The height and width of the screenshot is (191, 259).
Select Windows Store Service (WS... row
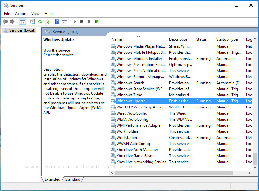click(x=141, y=89)
